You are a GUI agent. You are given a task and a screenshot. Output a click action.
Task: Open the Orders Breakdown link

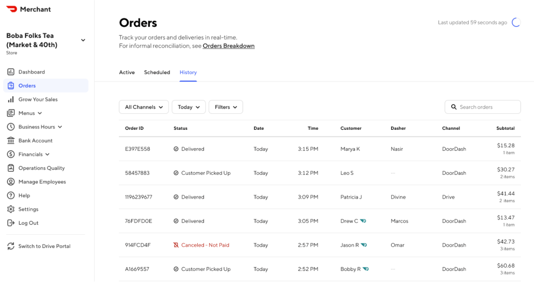click(228, 46)
